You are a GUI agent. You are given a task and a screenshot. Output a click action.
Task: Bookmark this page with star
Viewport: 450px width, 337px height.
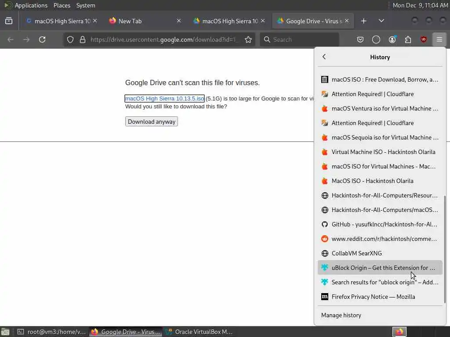[x=248, y=39]
